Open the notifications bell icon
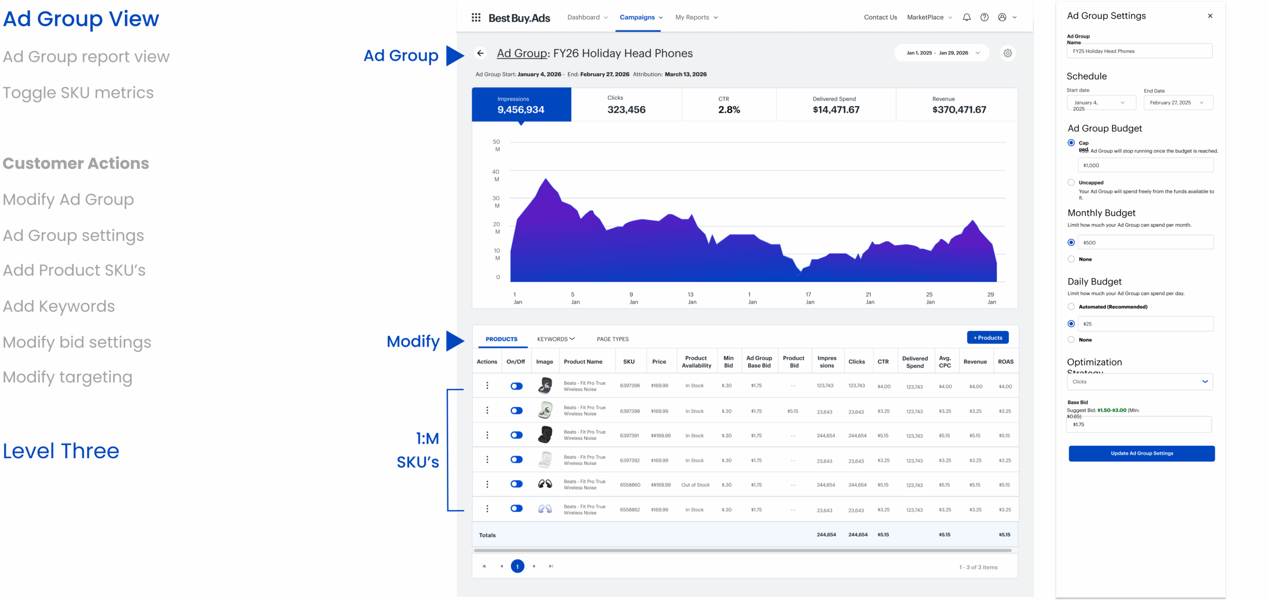Screen dimensions: 1268x601 click(x=966, y=17)
